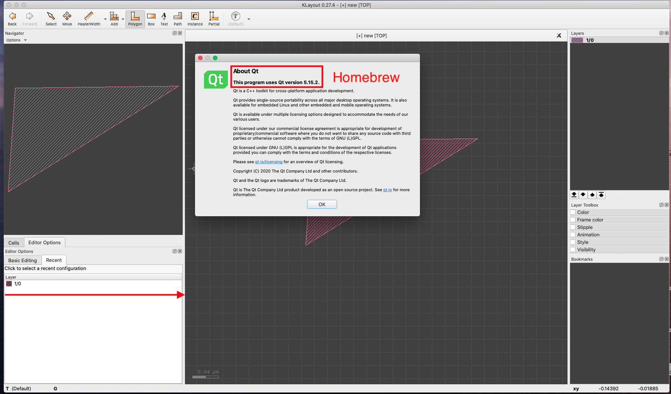Screen dimensions: 671x394
Task: Switch to the Basic Editing tab
Action: 22,260
